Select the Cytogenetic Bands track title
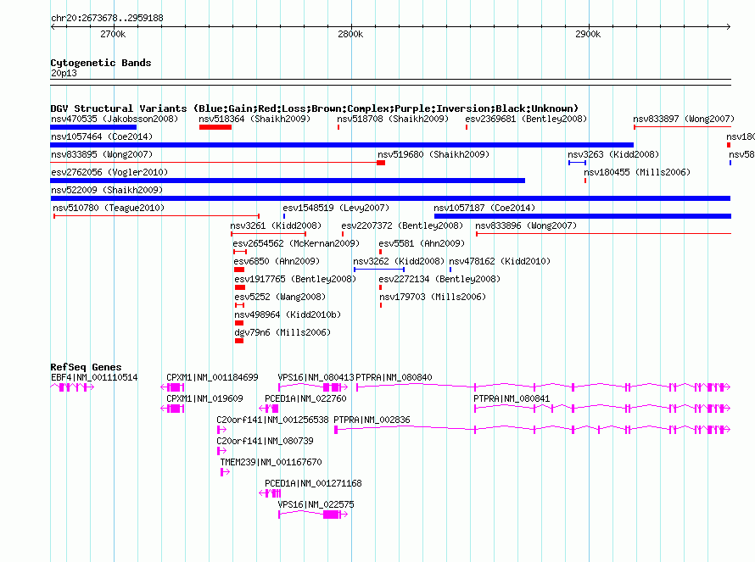The height and width of the screenshot is (562, 755). click(x=101, y=63)
